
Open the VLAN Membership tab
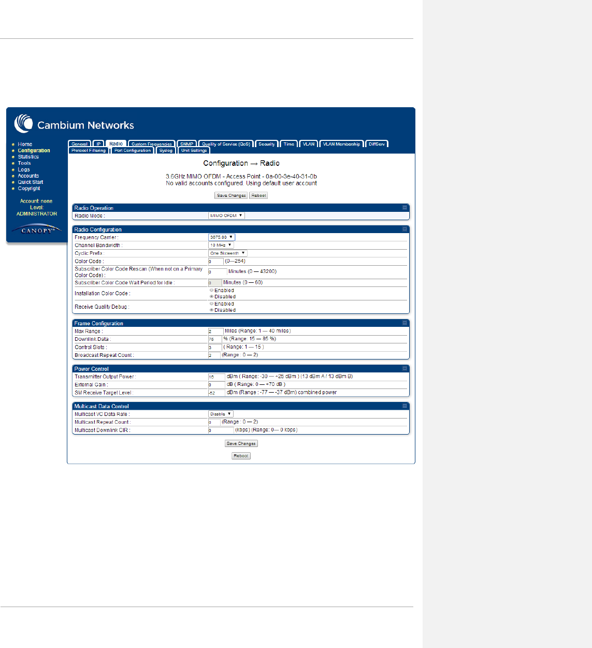[341, 144]
